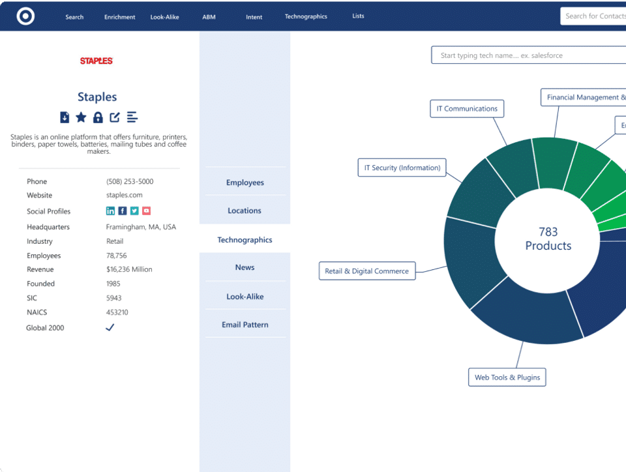
Task: Click the IT Communications donut segment
Action: [x=515, y=168]
